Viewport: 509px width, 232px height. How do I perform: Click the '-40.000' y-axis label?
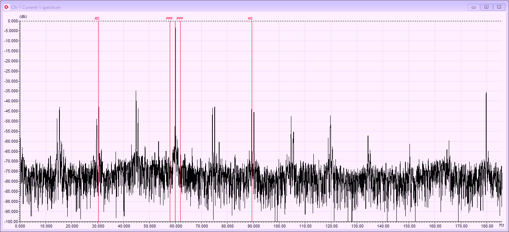pyautogui.click(x=12, y=101)
